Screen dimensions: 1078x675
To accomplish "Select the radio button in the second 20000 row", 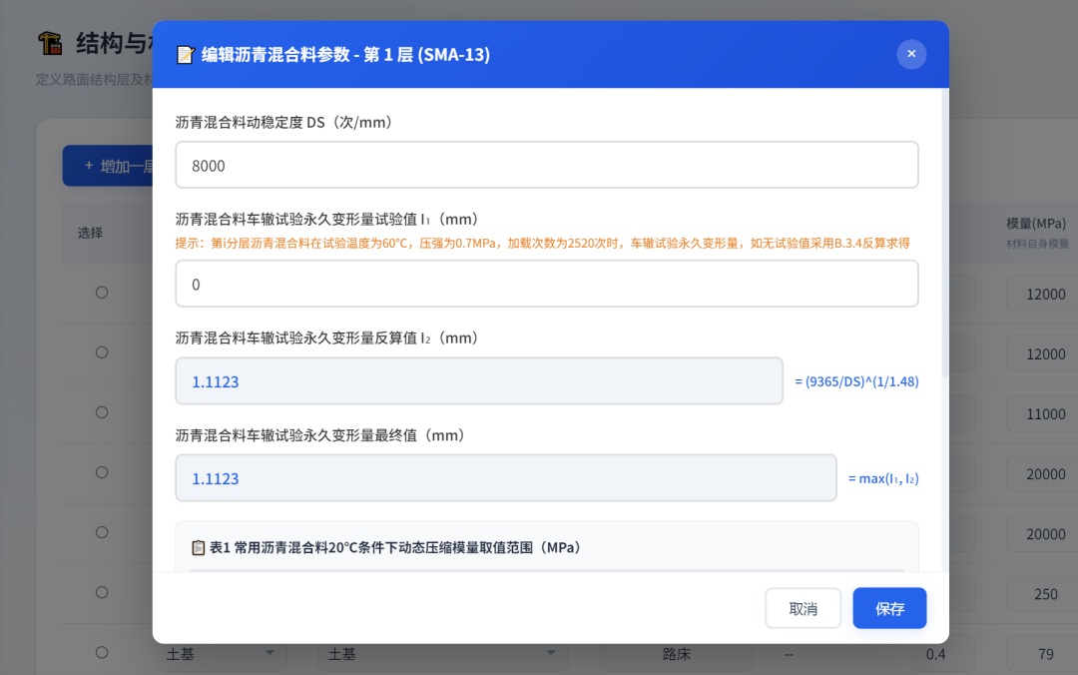I will point(102,532).
